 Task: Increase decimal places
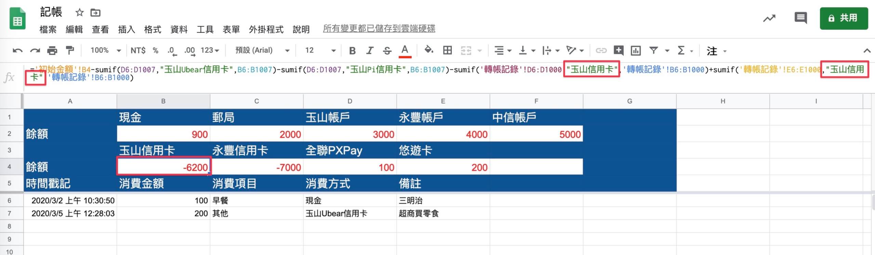pos(190,51)
